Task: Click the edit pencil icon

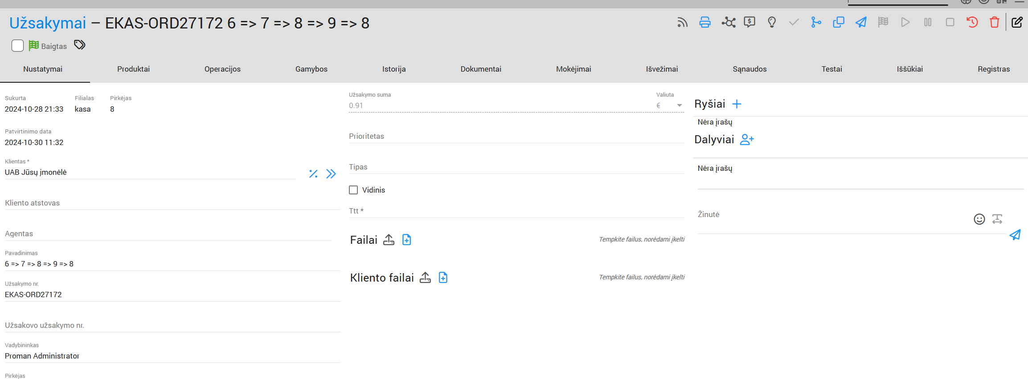Action: pos(1017,22)
